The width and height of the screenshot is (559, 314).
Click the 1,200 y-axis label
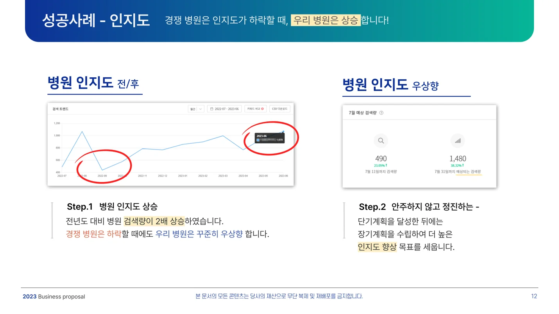tap(57, 123)
